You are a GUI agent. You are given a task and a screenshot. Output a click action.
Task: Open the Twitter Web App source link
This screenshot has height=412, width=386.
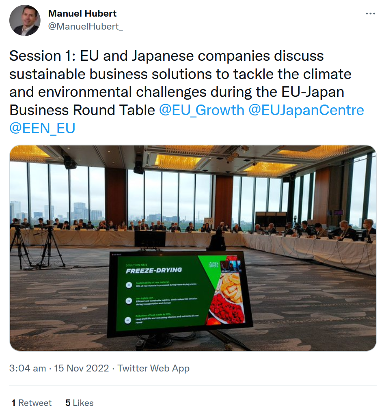(153, 368)
